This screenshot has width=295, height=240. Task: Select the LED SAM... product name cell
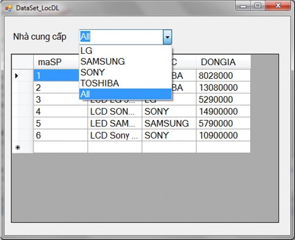click(x=115, y=123)
